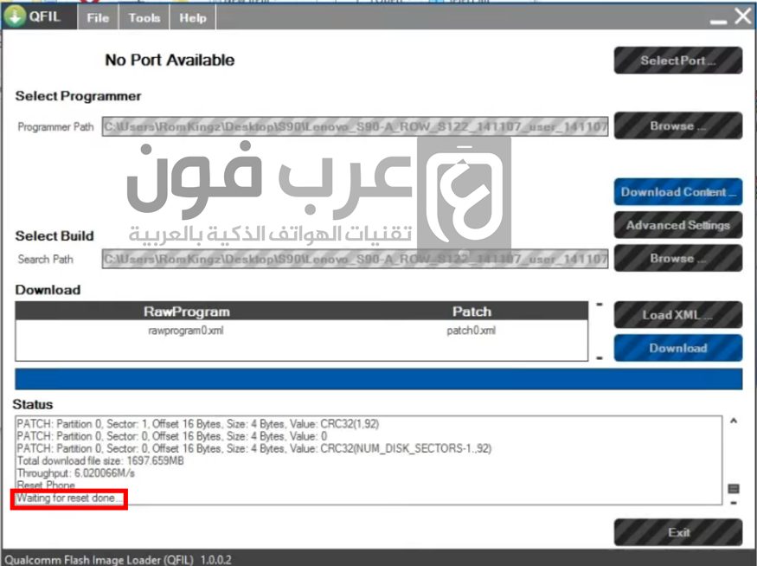Image resolution: width=757 pixels, height=566 pixels.
Task: Select the patch0.xml entry
Action: coord(472,331)
